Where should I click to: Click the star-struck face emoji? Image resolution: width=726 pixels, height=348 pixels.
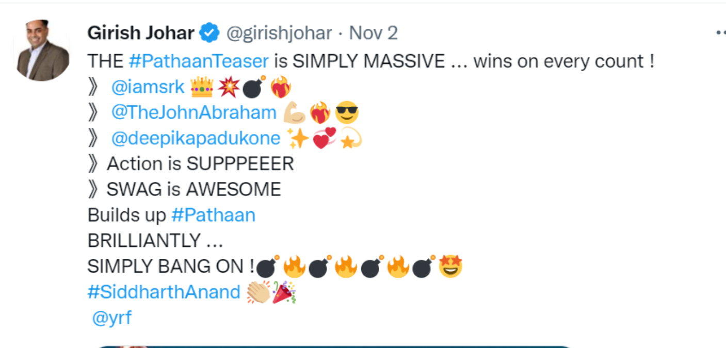click(x=450, y=267)
